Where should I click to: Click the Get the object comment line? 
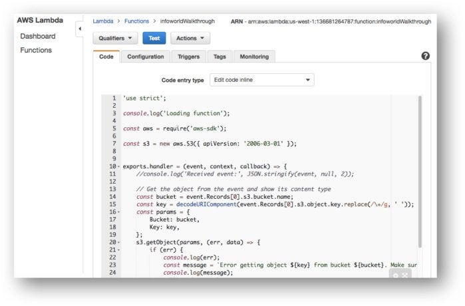tap(233, 189)
